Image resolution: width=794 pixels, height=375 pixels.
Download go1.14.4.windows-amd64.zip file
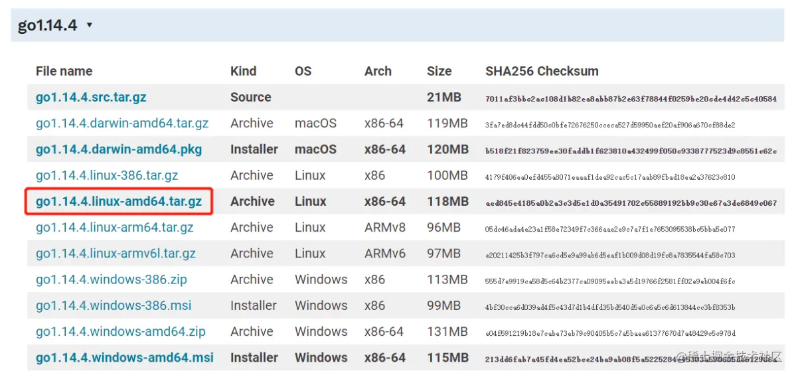tap(121, 331)
